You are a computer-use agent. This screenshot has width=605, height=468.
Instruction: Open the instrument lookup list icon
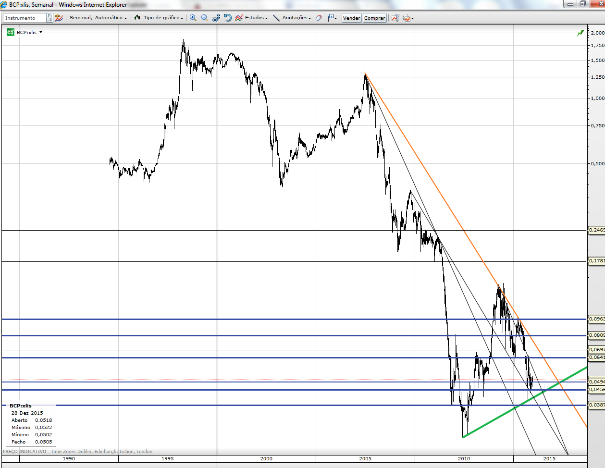(x=49, y=18)
